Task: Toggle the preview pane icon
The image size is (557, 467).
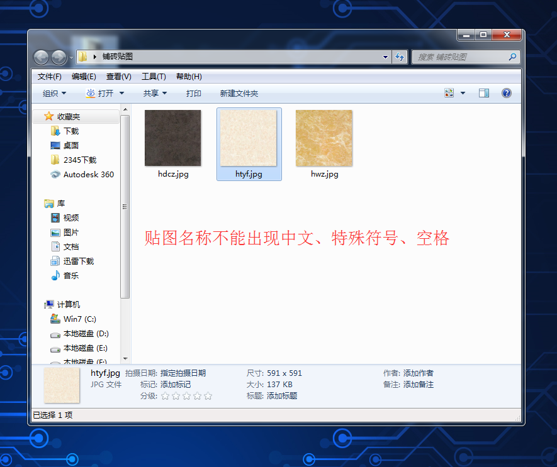Action: (x=484, y=93)
